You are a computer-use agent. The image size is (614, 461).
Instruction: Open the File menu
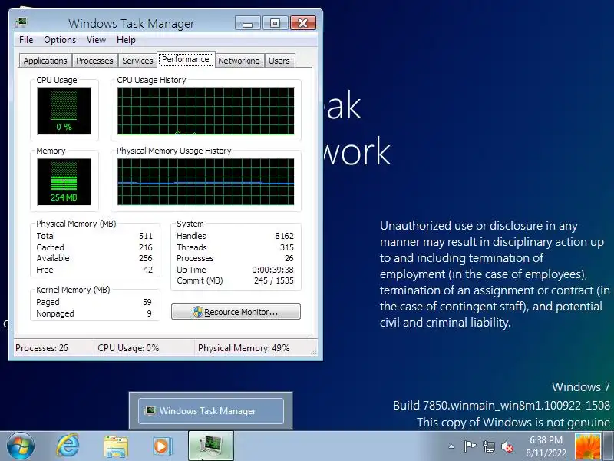pyautogui.click(x=26, y=40)
